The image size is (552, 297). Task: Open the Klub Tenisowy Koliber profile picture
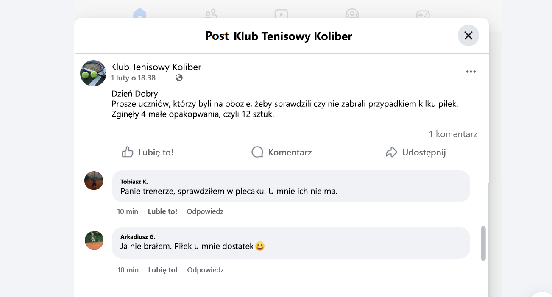coord(93,73)
